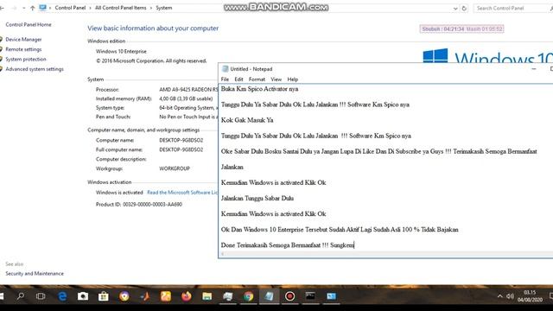Open Notepad View menu

[276, 79]
